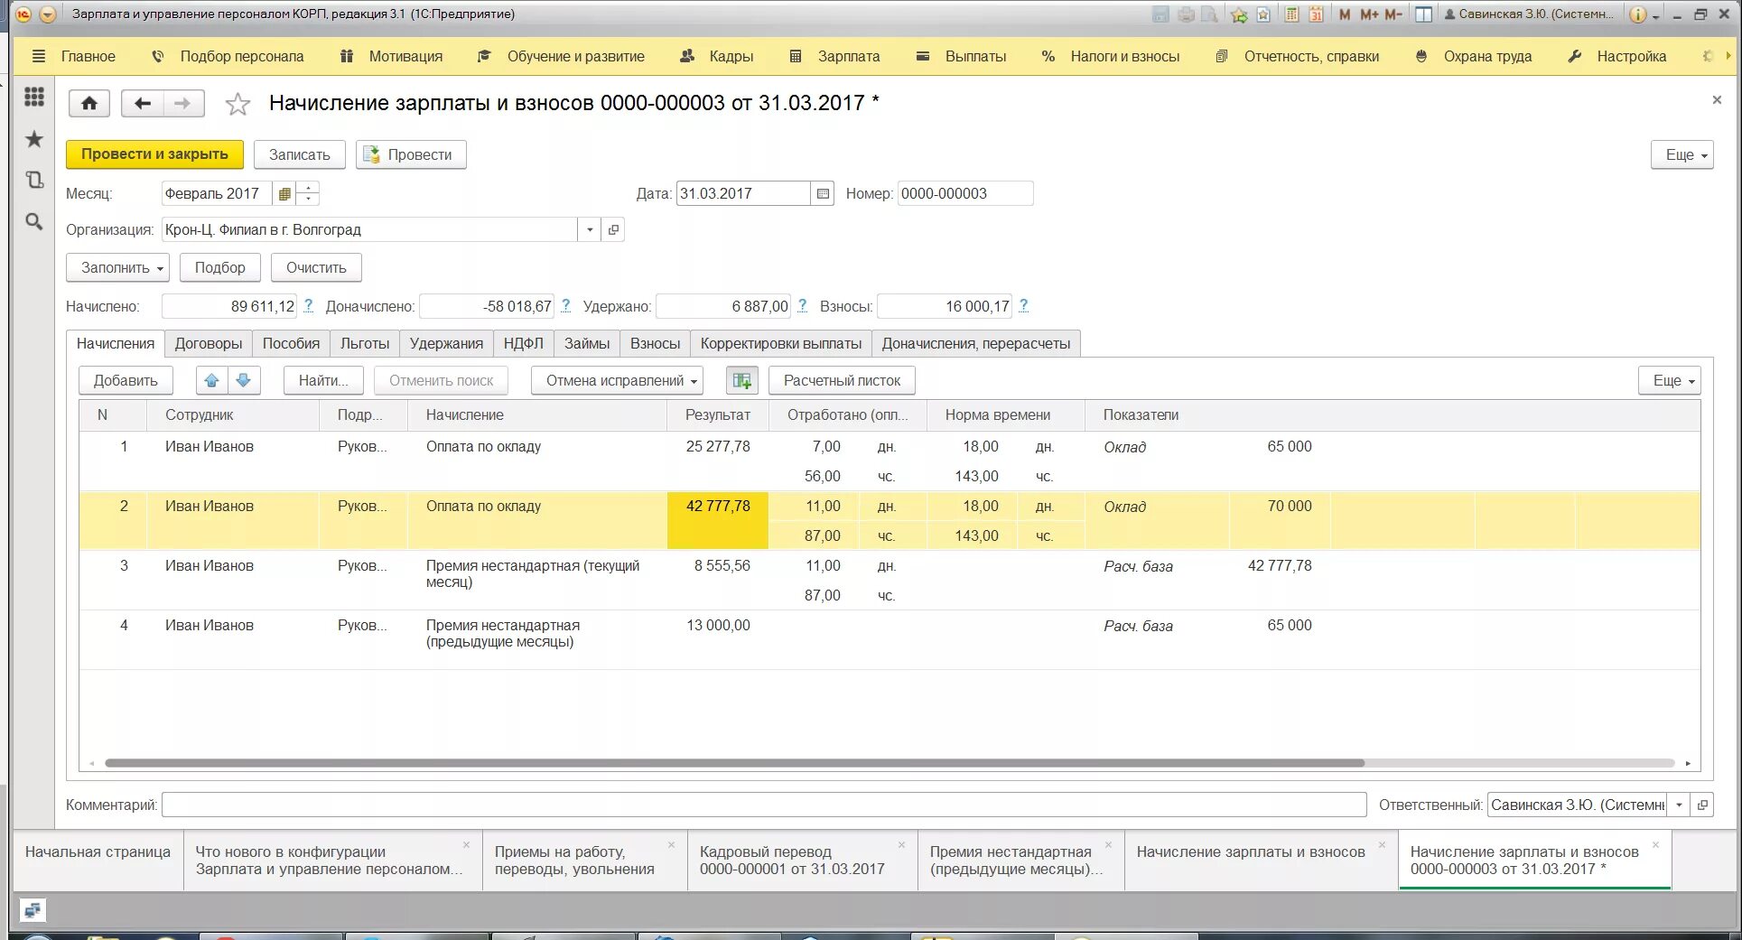
Task: Open the taskbar-style window icon at bottom left
Action: coord(33,910)
